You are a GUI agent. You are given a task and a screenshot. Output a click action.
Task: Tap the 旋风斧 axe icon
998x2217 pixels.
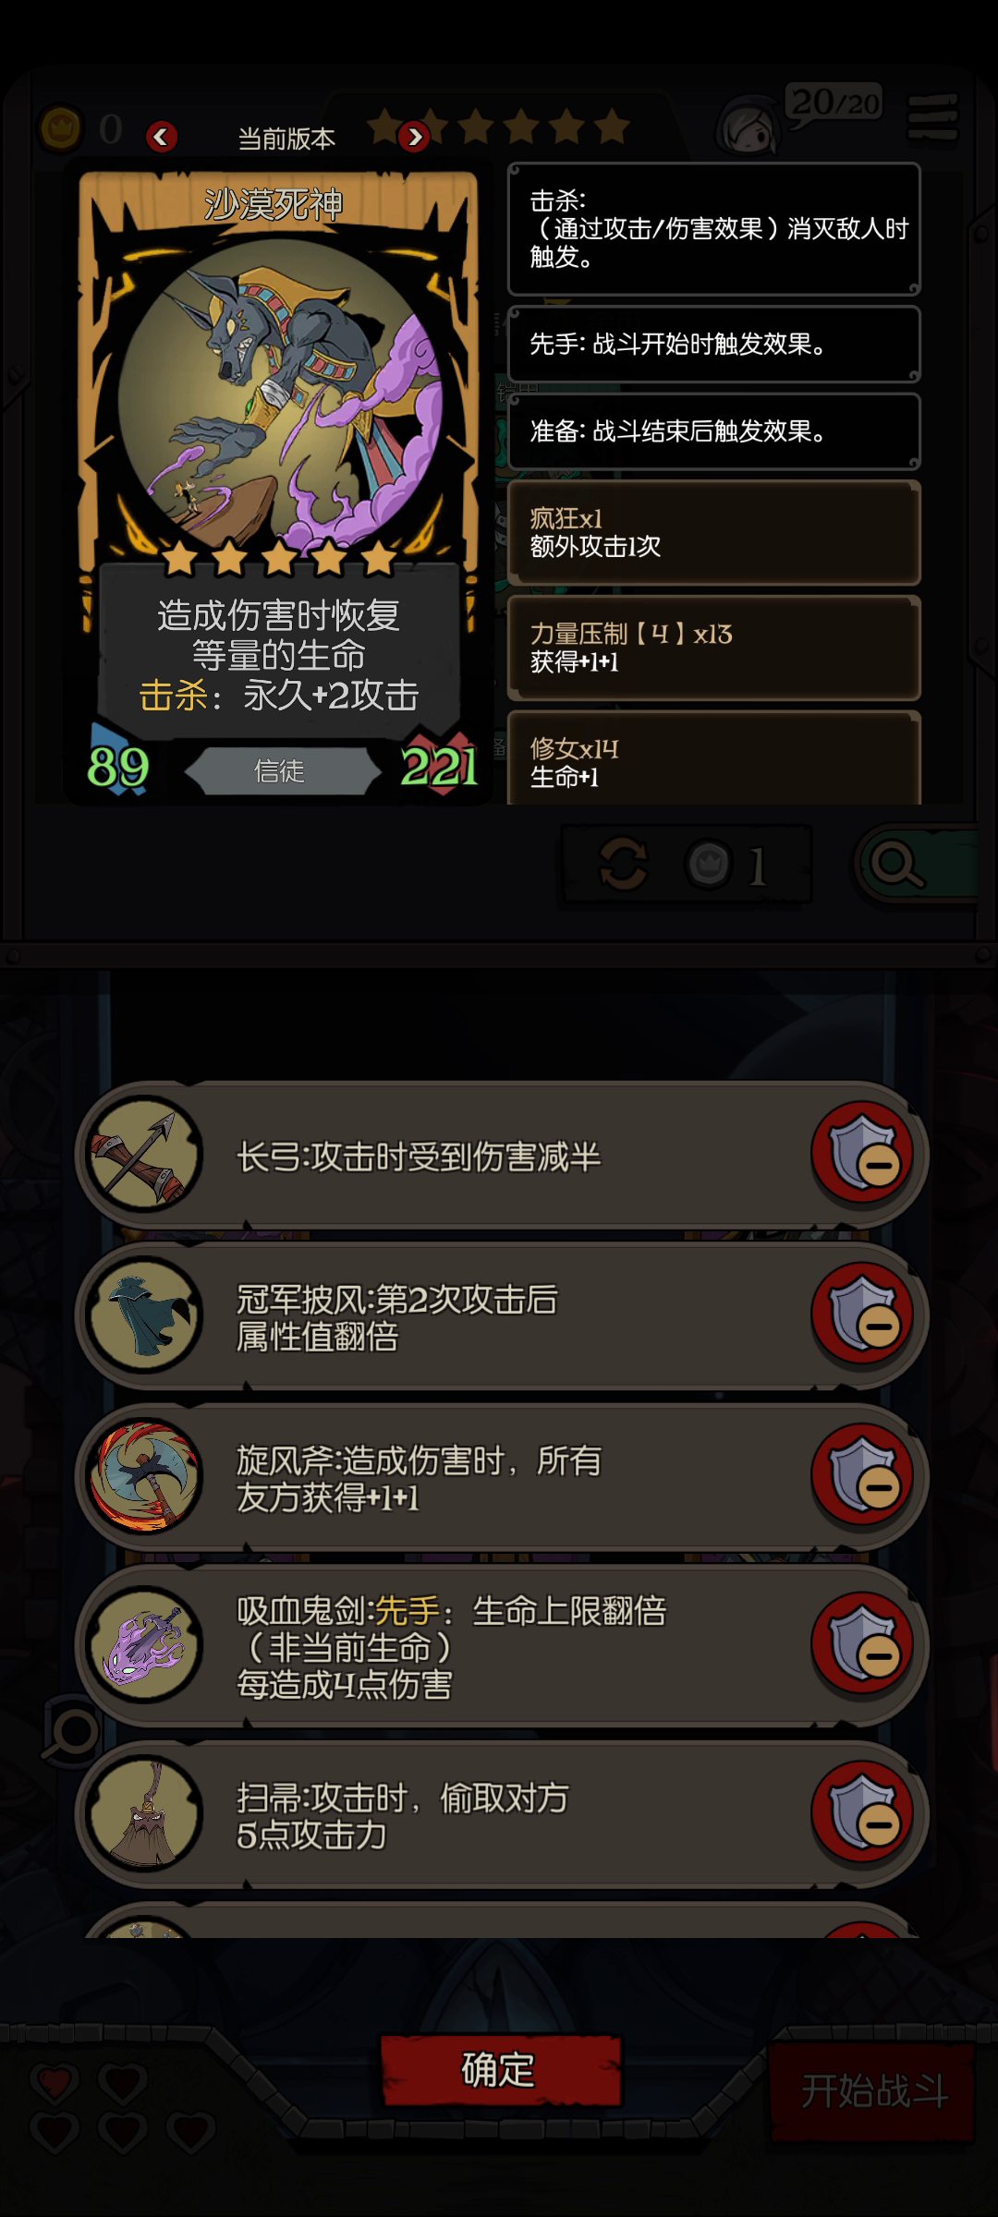(x=144, y=1476)
